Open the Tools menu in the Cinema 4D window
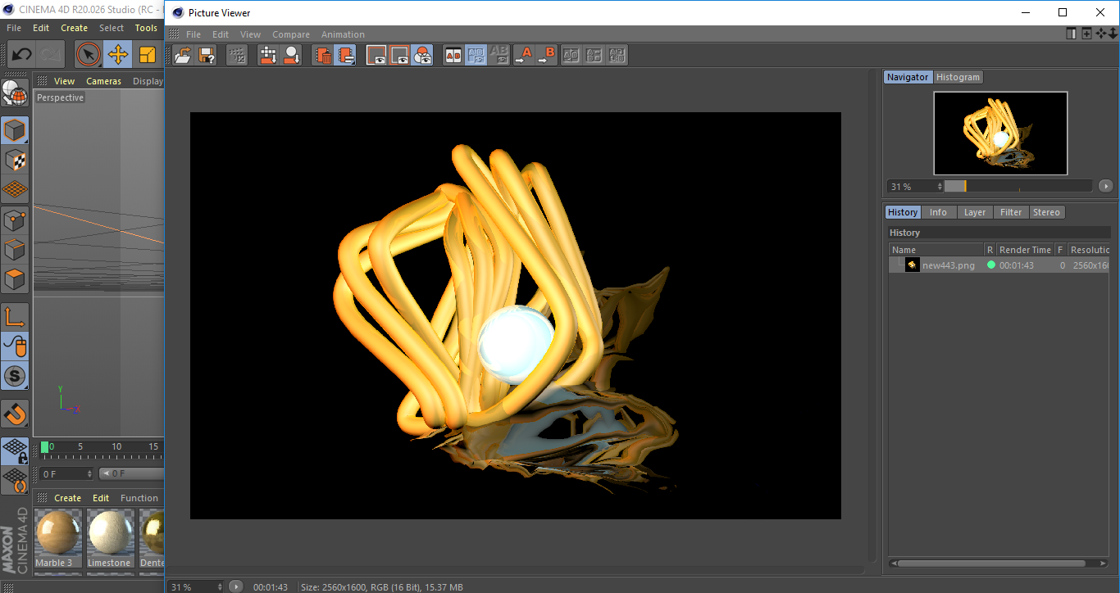Viewport: 1120px width, 593px height. coord(146,28)
